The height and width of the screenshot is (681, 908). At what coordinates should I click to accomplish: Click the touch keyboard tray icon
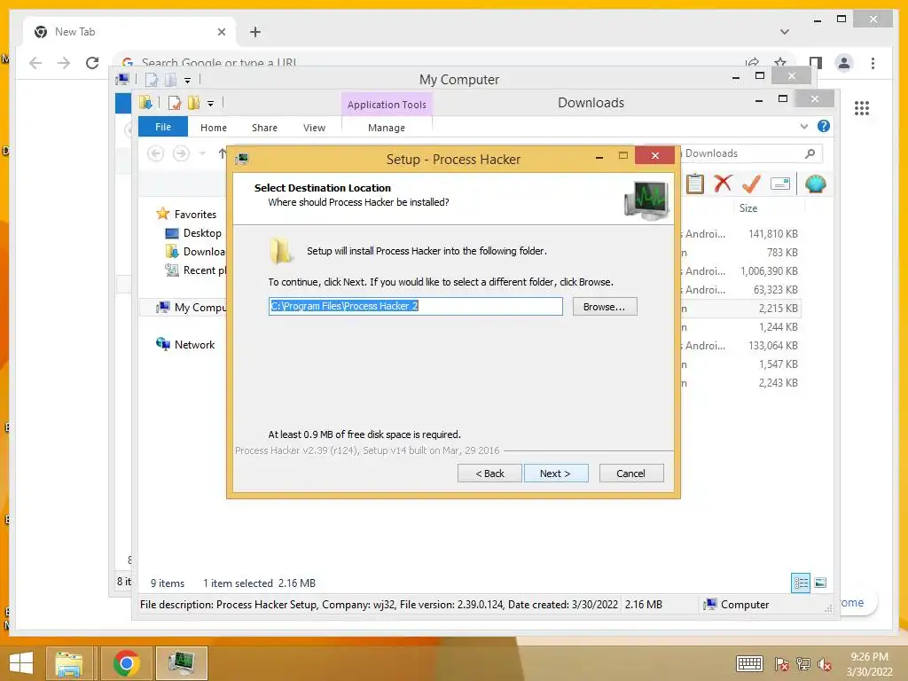[749, 663]
